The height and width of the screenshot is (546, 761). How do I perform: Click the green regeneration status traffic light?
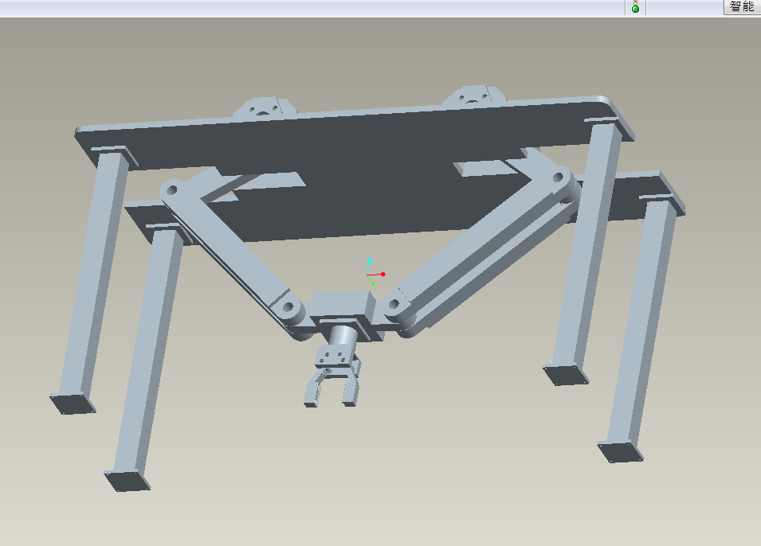(x=635, y=7)
